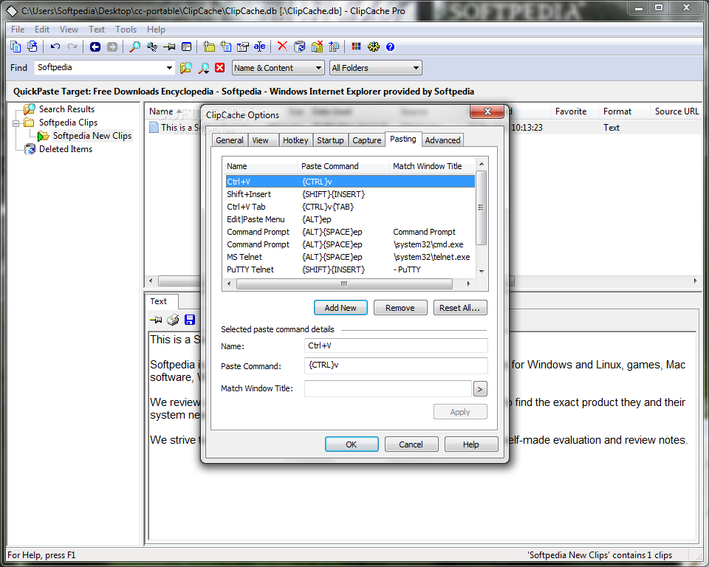This screenshot has height=567, width=709.
Task: Click the Paste Command input field
Action: point(396,365)
